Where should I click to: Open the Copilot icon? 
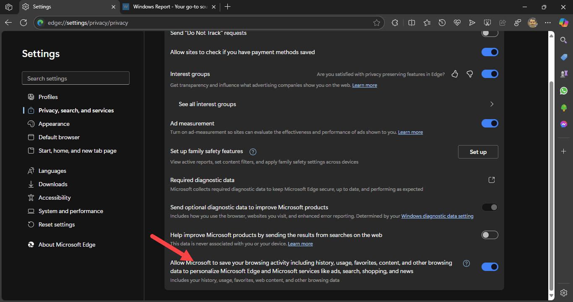coord(563,23)
